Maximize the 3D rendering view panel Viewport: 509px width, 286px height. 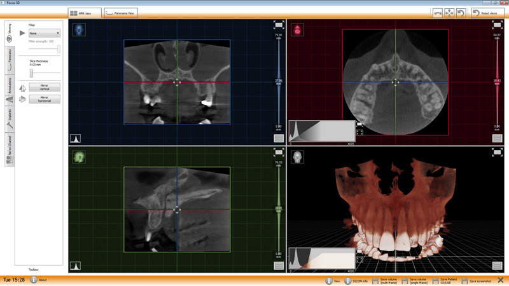[x=497, y=152]
